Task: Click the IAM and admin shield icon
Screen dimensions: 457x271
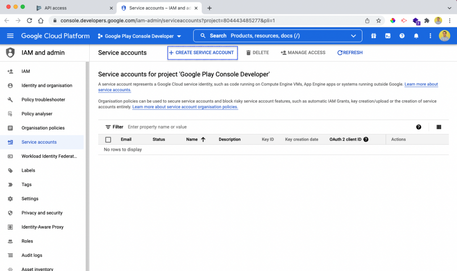Action: [10, 53]
